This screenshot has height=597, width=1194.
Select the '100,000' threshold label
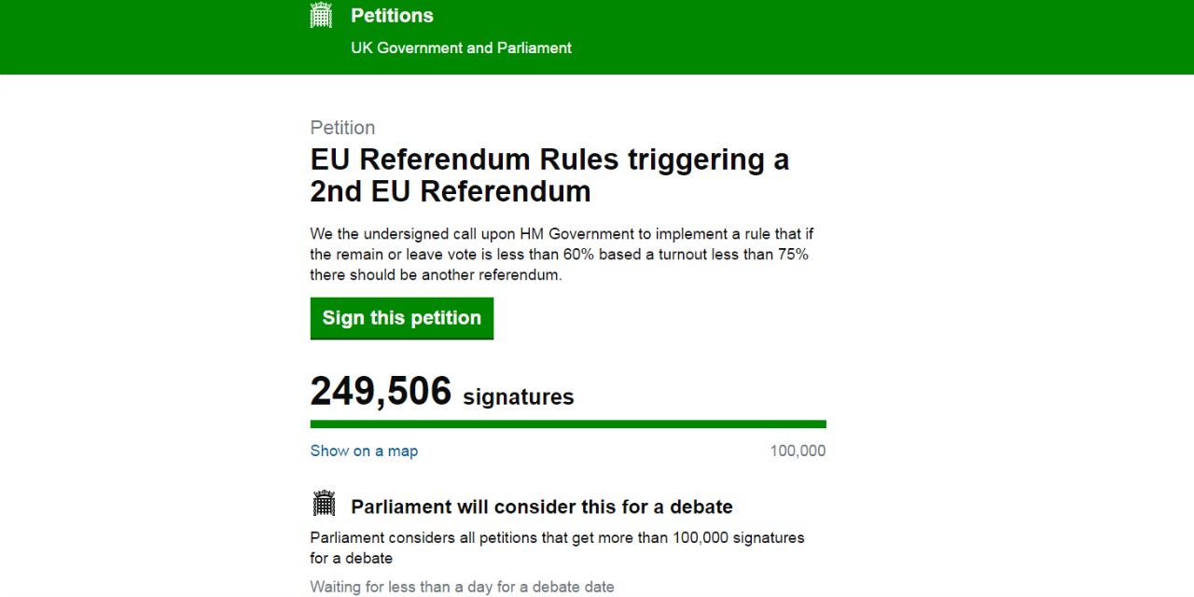798,451
